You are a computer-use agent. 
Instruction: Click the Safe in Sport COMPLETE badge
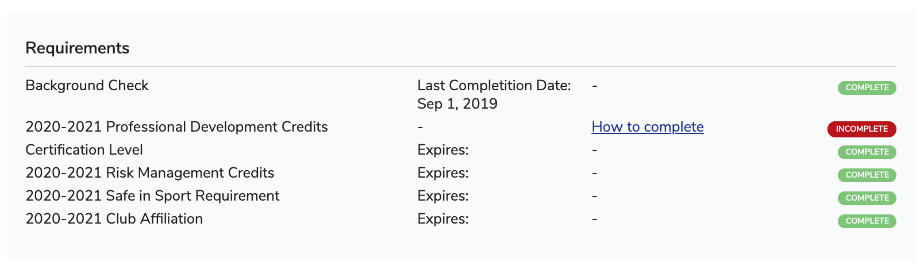[x=867, y=198]
